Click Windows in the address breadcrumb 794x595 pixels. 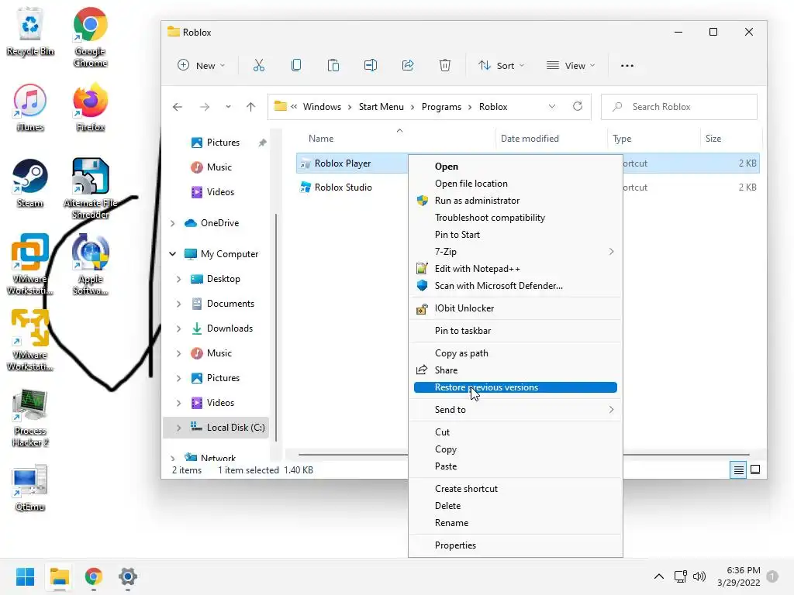click(322, 107)
